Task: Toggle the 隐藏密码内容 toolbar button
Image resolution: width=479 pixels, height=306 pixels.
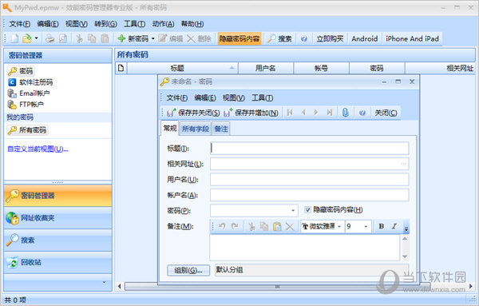Action: (x=239, y=38)
